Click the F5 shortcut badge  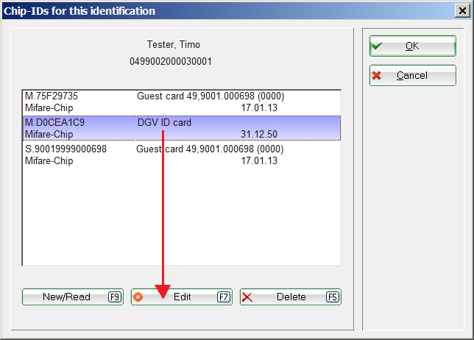(333, 297)
